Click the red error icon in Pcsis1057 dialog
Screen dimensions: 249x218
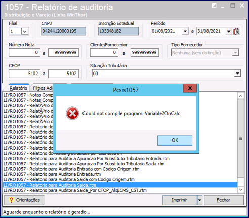(72, 113)
